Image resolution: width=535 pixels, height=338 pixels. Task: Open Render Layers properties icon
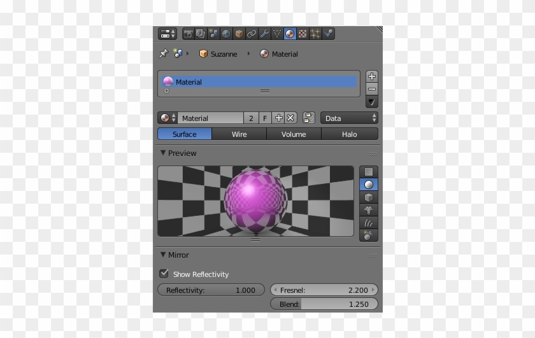pos(201,34)
